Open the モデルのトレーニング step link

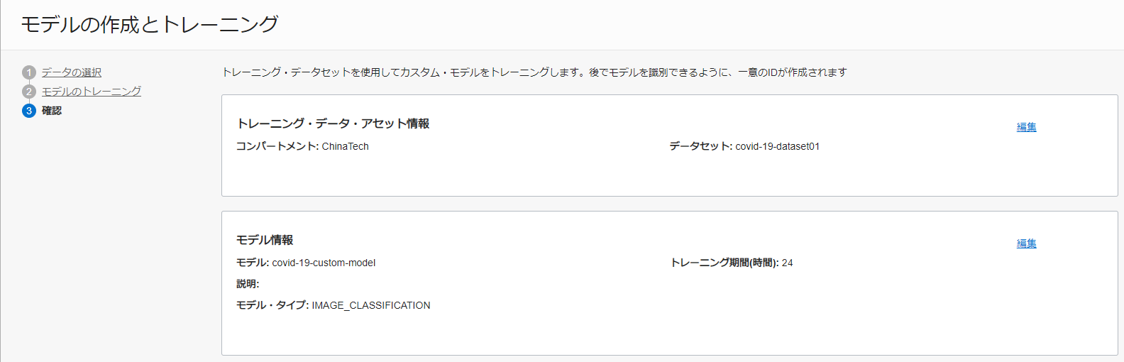(x=92, y=92)
